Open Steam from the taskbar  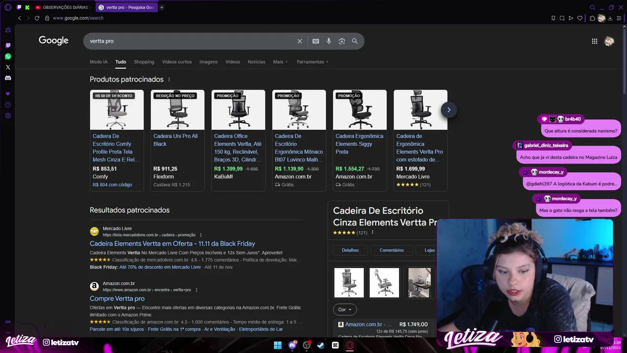click(x=321, y=345)
